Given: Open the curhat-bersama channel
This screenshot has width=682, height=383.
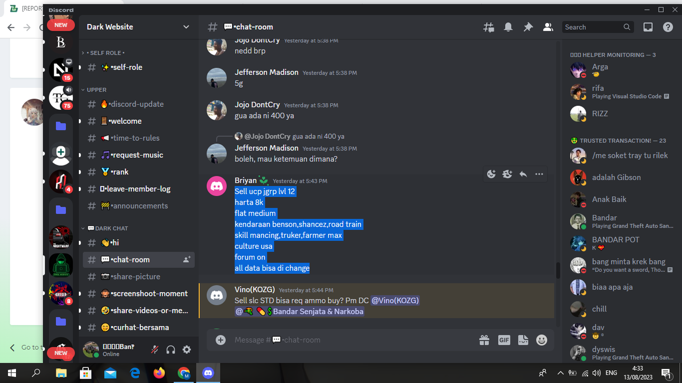Looking at the screenshot, I should pyautogui.click(x=139, y=328).
